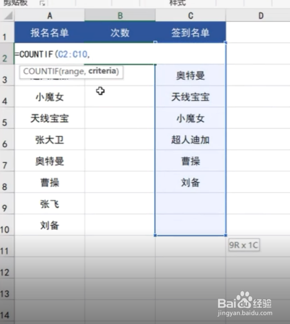Screen dimensions: 290x324
Task: Click cell C3 containing 奥特曼
Action: click(190, 75)
